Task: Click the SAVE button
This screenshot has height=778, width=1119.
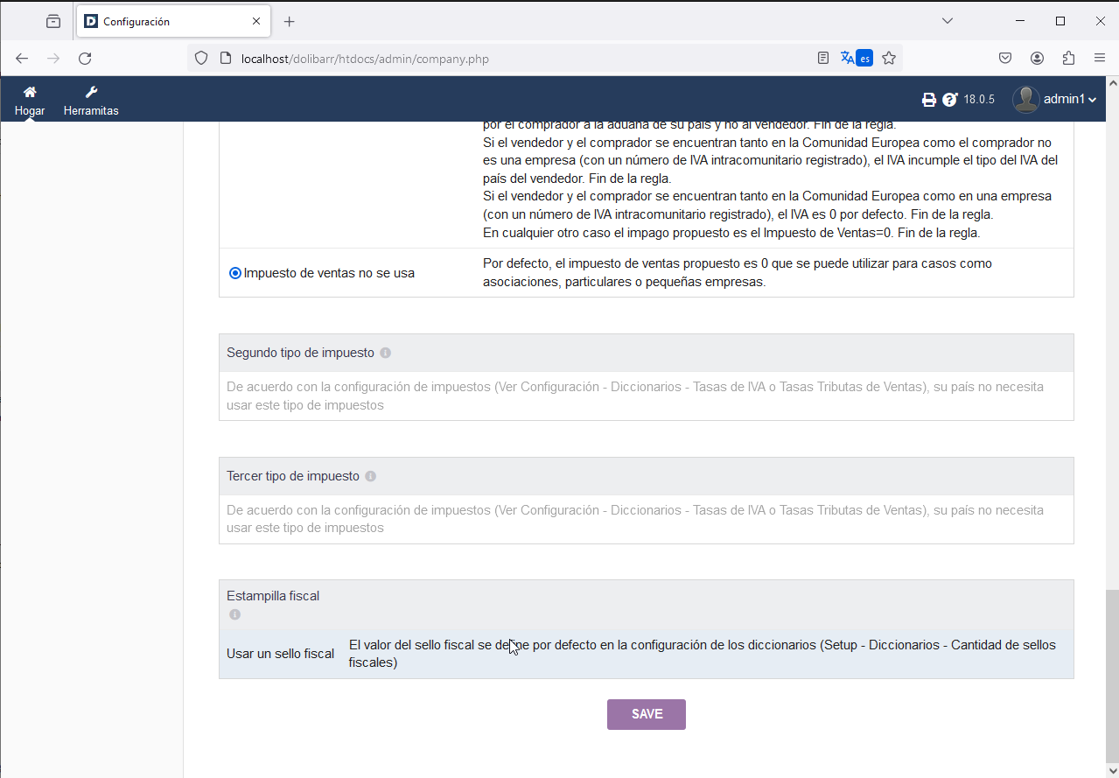Action: (x=646, y=714)
